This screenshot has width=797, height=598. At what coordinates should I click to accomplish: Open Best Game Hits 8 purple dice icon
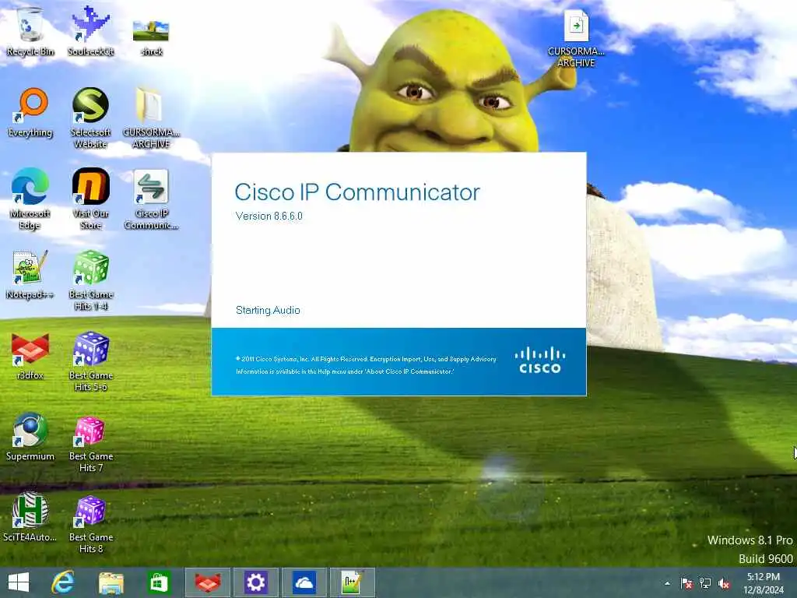pos(90,524)
